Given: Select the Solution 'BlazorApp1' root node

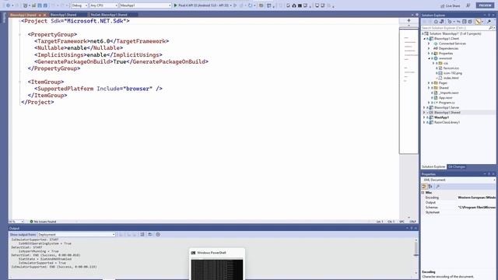Looking at the screenshot, I should (454, 33).
